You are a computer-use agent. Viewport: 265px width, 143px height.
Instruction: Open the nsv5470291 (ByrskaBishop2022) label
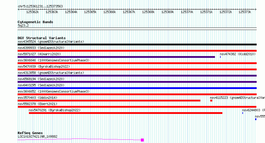click(54, 110)
